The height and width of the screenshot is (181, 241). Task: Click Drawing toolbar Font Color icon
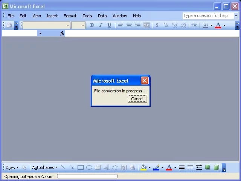point(169,167)
